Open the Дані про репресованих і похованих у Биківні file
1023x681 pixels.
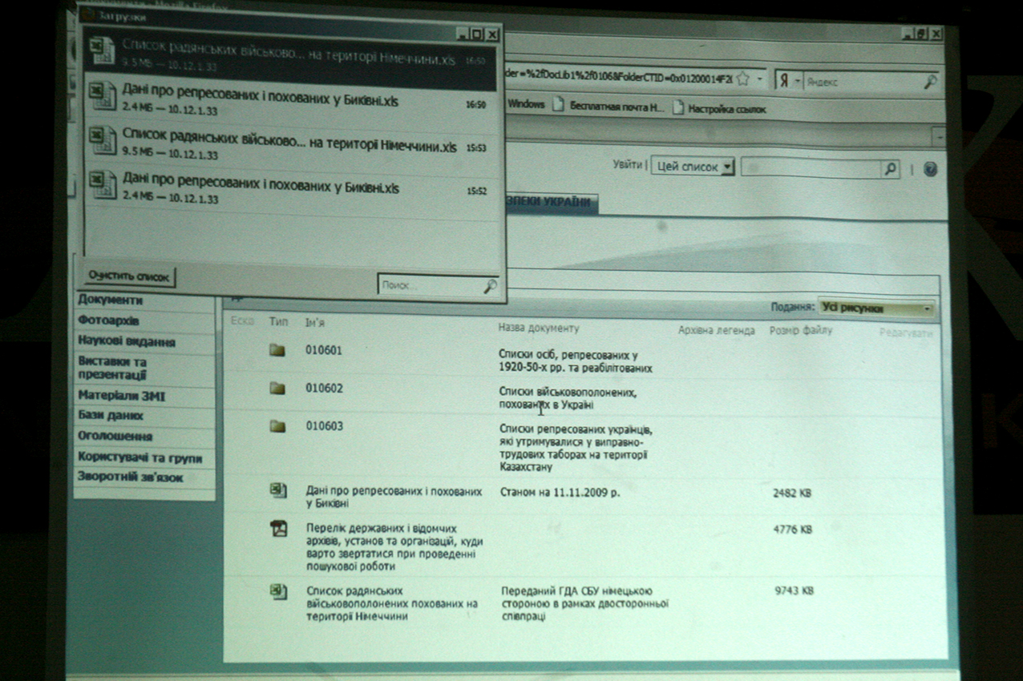click(394, 498)
